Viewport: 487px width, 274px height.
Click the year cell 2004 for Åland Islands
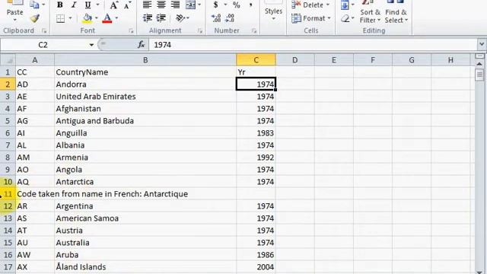pyautogui.click(x=256, y=267)
